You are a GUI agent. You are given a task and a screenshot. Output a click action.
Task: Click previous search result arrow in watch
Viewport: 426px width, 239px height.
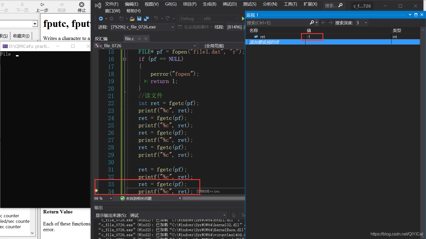pyautogui.click(x=324, y=22)
